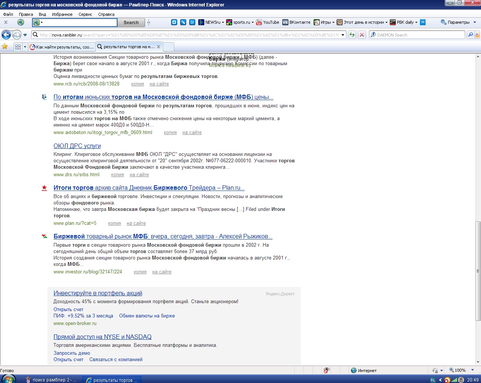This screenshot has width=481, height=383.
Task: Click the browser Forward arrow button
Action: coord(17,35)
